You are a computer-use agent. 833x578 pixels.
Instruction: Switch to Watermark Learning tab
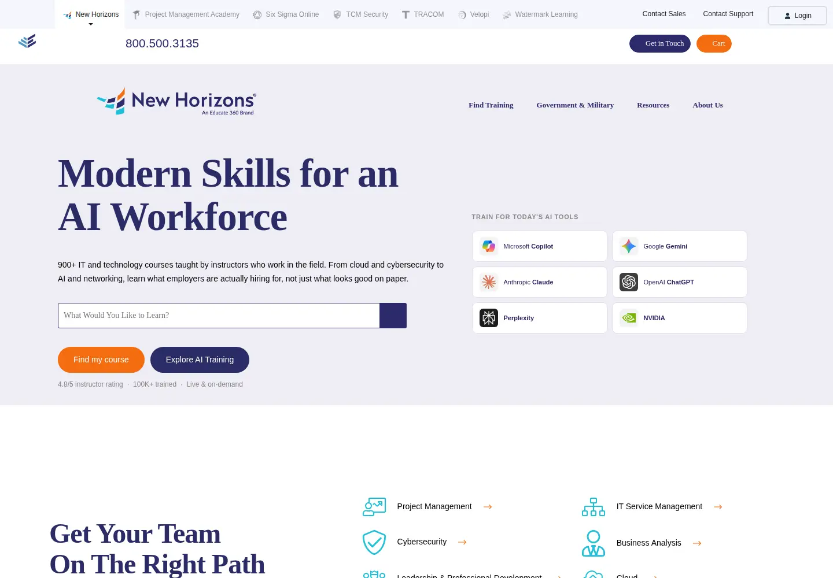540,14
